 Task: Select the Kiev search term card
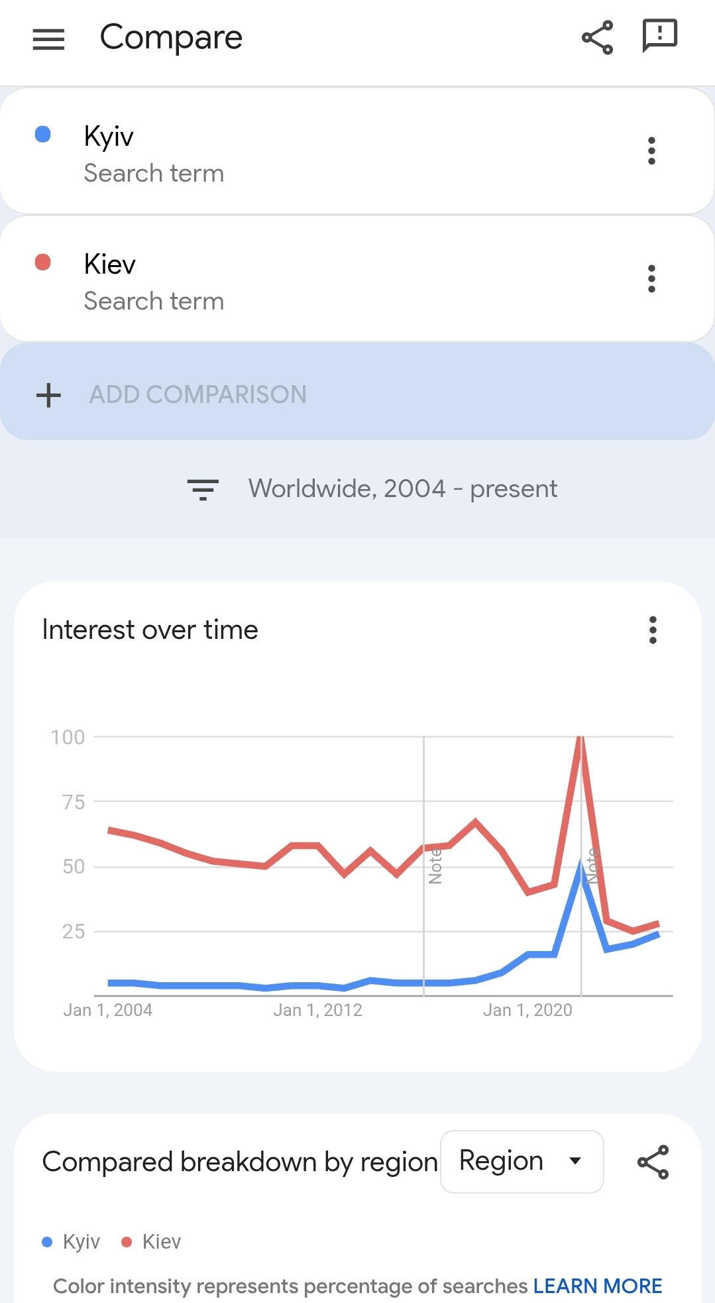331,280
